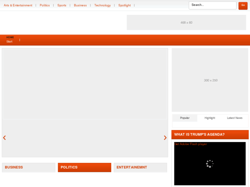The image size is (250, 187).
Task: Open the Business nav link
Action: click(x=80, y=5)
